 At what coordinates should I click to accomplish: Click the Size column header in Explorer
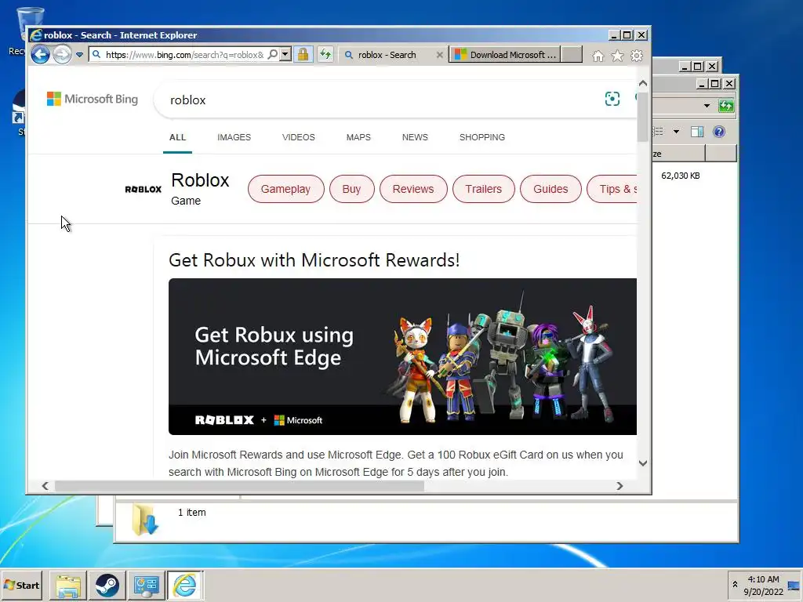coord(679,154)
